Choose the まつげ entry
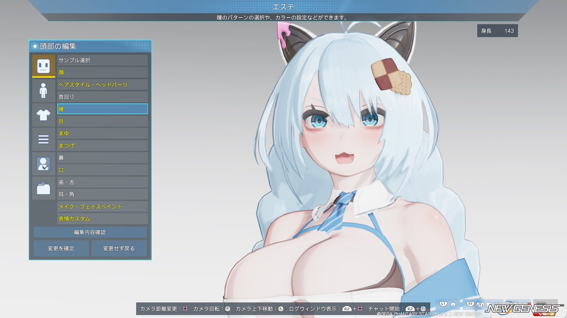Viewport: 567px width, 318px height. click(103, 146)
